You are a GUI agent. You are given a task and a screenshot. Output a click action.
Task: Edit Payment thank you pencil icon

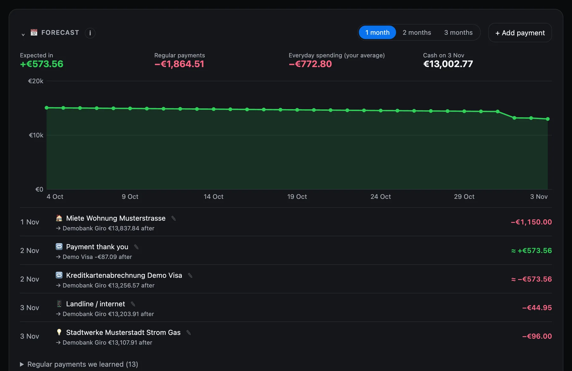point(136,247)
